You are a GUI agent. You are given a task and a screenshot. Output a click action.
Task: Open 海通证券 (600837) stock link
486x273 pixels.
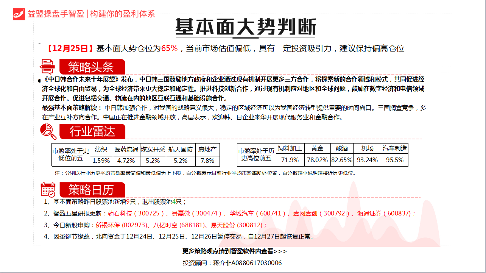(x=385, y=214)
